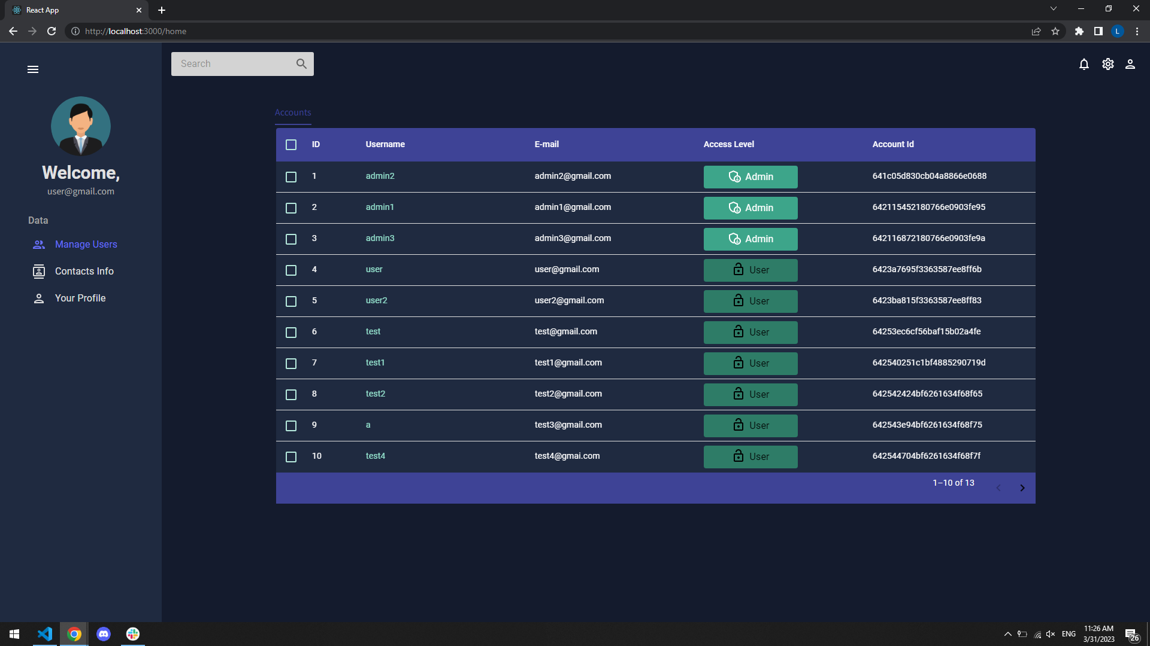
Task: Select the checkbox for user2@gmail.com row
Action: pos(291,301)
